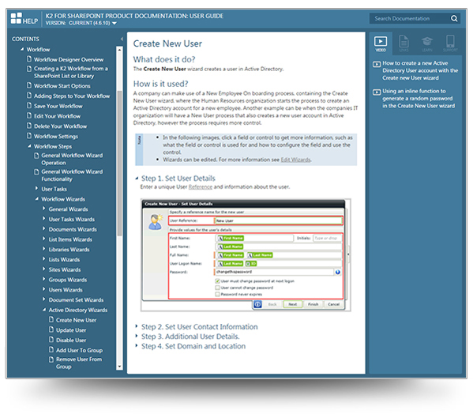Expand the General Wizards node

(43, 209)
